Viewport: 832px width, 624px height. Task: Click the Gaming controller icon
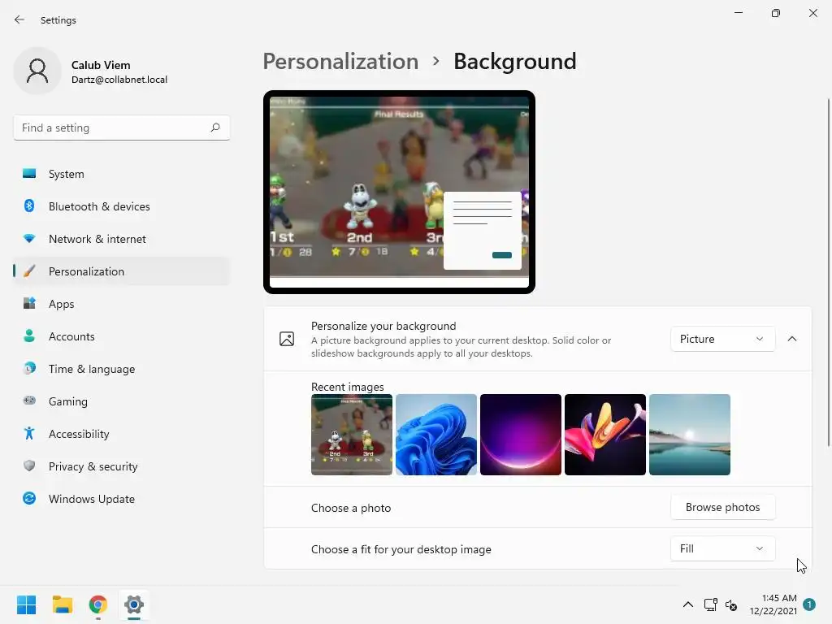click(29, 401)
